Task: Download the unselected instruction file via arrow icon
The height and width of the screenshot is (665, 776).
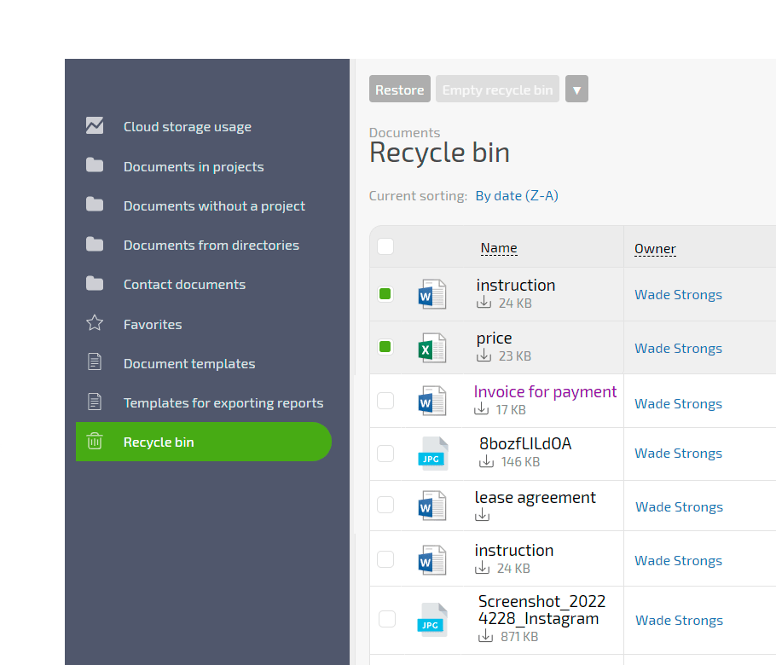Action: [x=482, y=568]
